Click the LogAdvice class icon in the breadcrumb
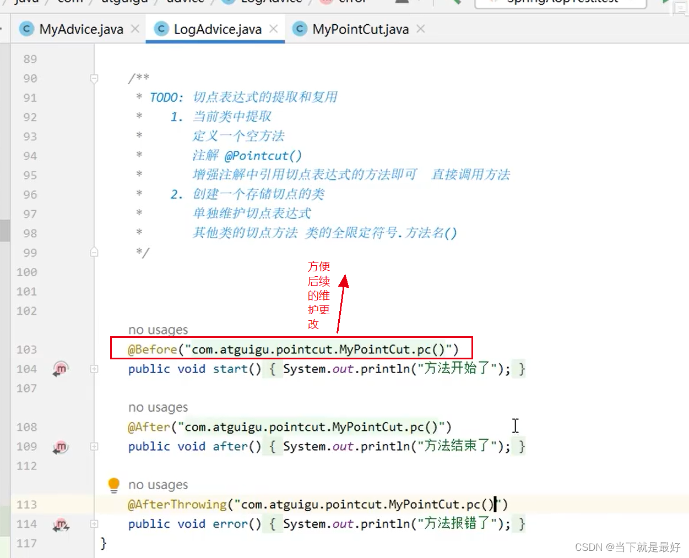The width and height of the screenshot is (689, 558). (227, 2)
